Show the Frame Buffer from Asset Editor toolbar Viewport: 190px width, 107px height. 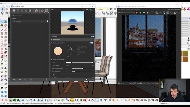tap(47, 11)
